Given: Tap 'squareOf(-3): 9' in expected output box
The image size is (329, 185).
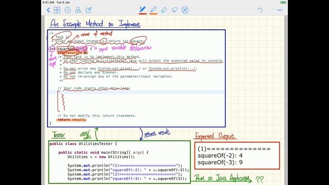Looking at the screenshot, I should click(x=220, y=162).
